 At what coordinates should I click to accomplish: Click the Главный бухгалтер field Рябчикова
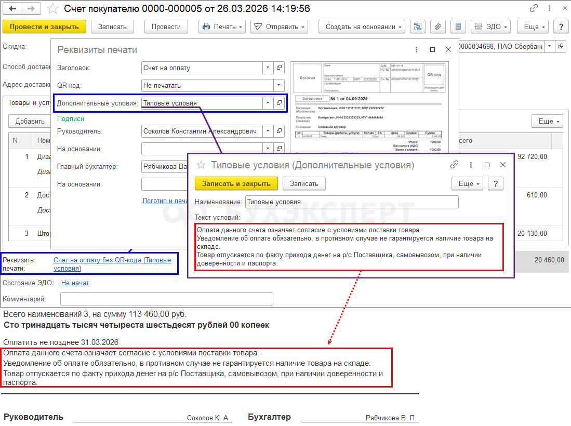pyautogui.click(x=165, y=166)
